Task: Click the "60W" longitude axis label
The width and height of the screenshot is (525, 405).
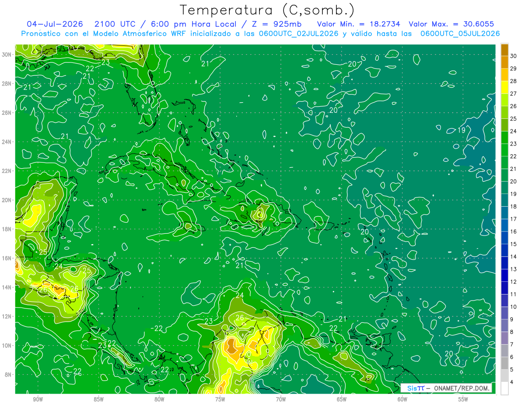Action: (x=402, y=399)
